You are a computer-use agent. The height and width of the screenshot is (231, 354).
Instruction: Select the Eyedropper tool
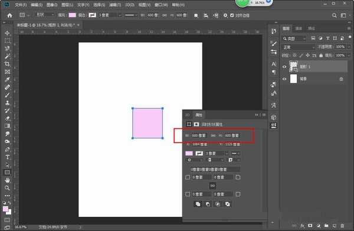click(x=7, y=80)
